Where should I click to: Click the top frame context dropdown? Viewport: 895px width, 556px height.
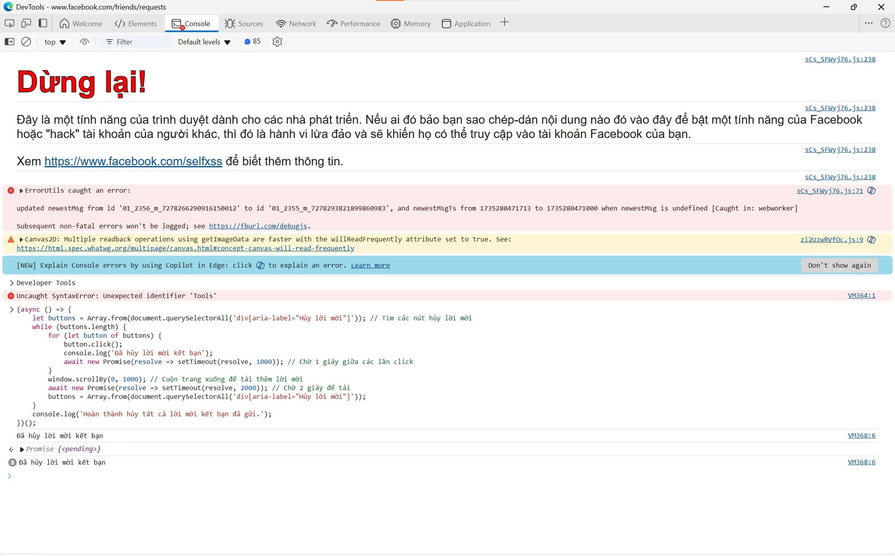pos(53,42)
